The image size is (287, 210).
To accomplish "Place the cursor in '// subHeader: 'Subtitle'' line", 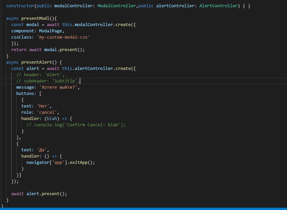I will point(48,81).
